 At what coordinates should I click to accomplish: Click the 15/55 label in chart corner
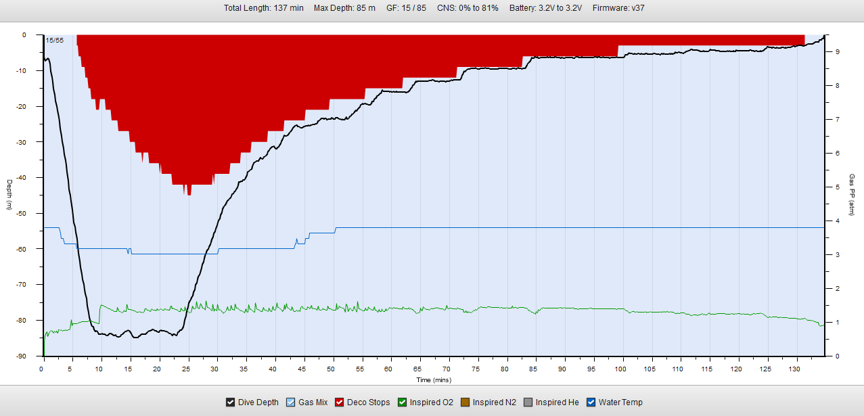click(x=55, y=41)
